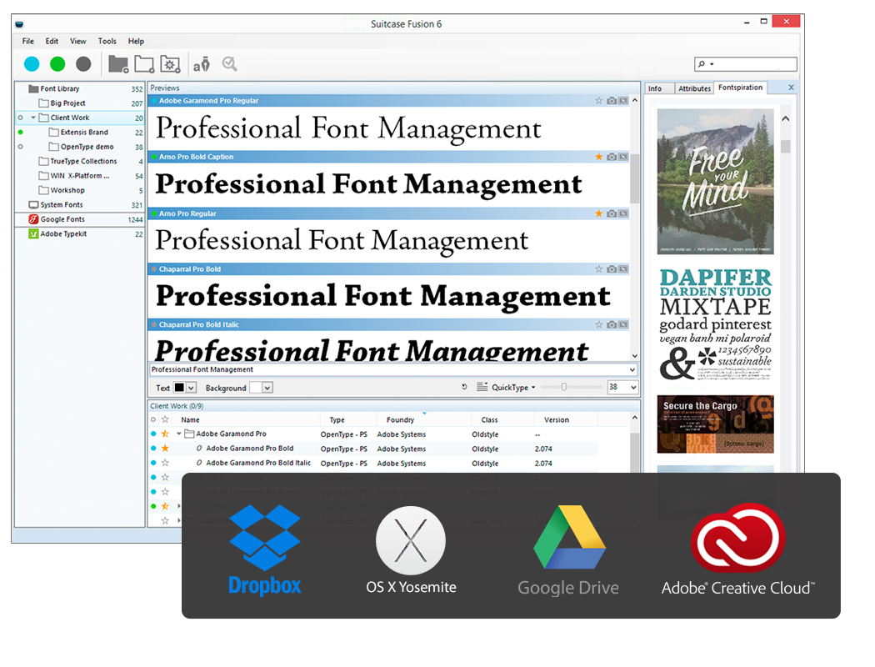Toggle activation dot beside Extensis Brand set
The height and width of the screenshot is (667, 875).
pos(20,132)
